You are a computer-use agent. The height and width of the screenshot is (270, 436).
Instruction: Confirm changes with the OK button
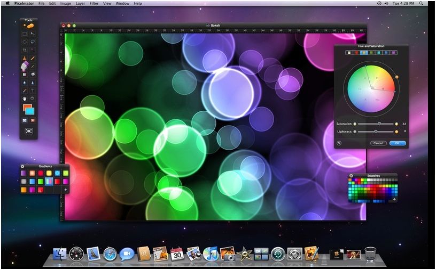pos(397,143)
